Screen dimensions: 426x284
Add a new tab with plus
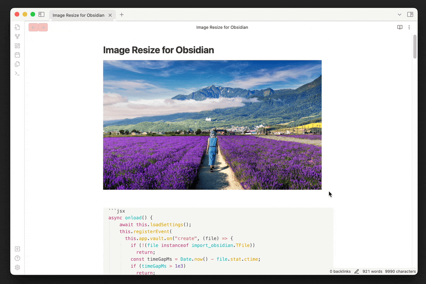click(122, 15)
